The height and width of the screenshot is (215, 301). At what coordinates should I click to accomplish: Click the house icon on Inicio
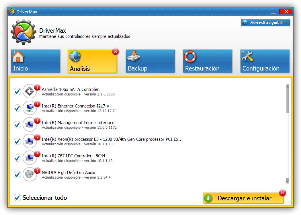(x=18, y=56)
